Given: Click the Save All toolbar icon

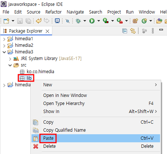Looking at the screenshot, I should [x=28, y=21].
